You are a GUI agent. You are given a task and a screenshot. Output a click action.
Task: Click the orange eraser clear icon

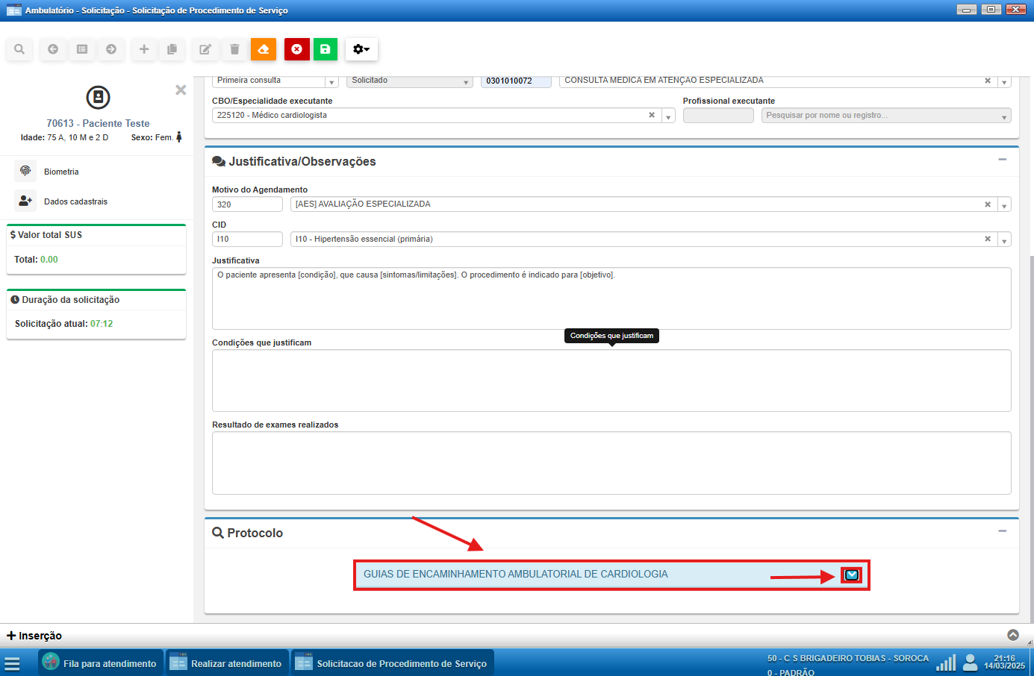click(x=264, y=49)
